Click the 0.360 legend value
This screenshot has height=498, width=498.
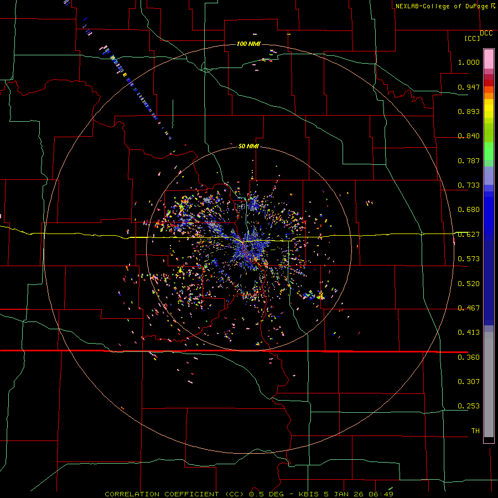[469, 357]
